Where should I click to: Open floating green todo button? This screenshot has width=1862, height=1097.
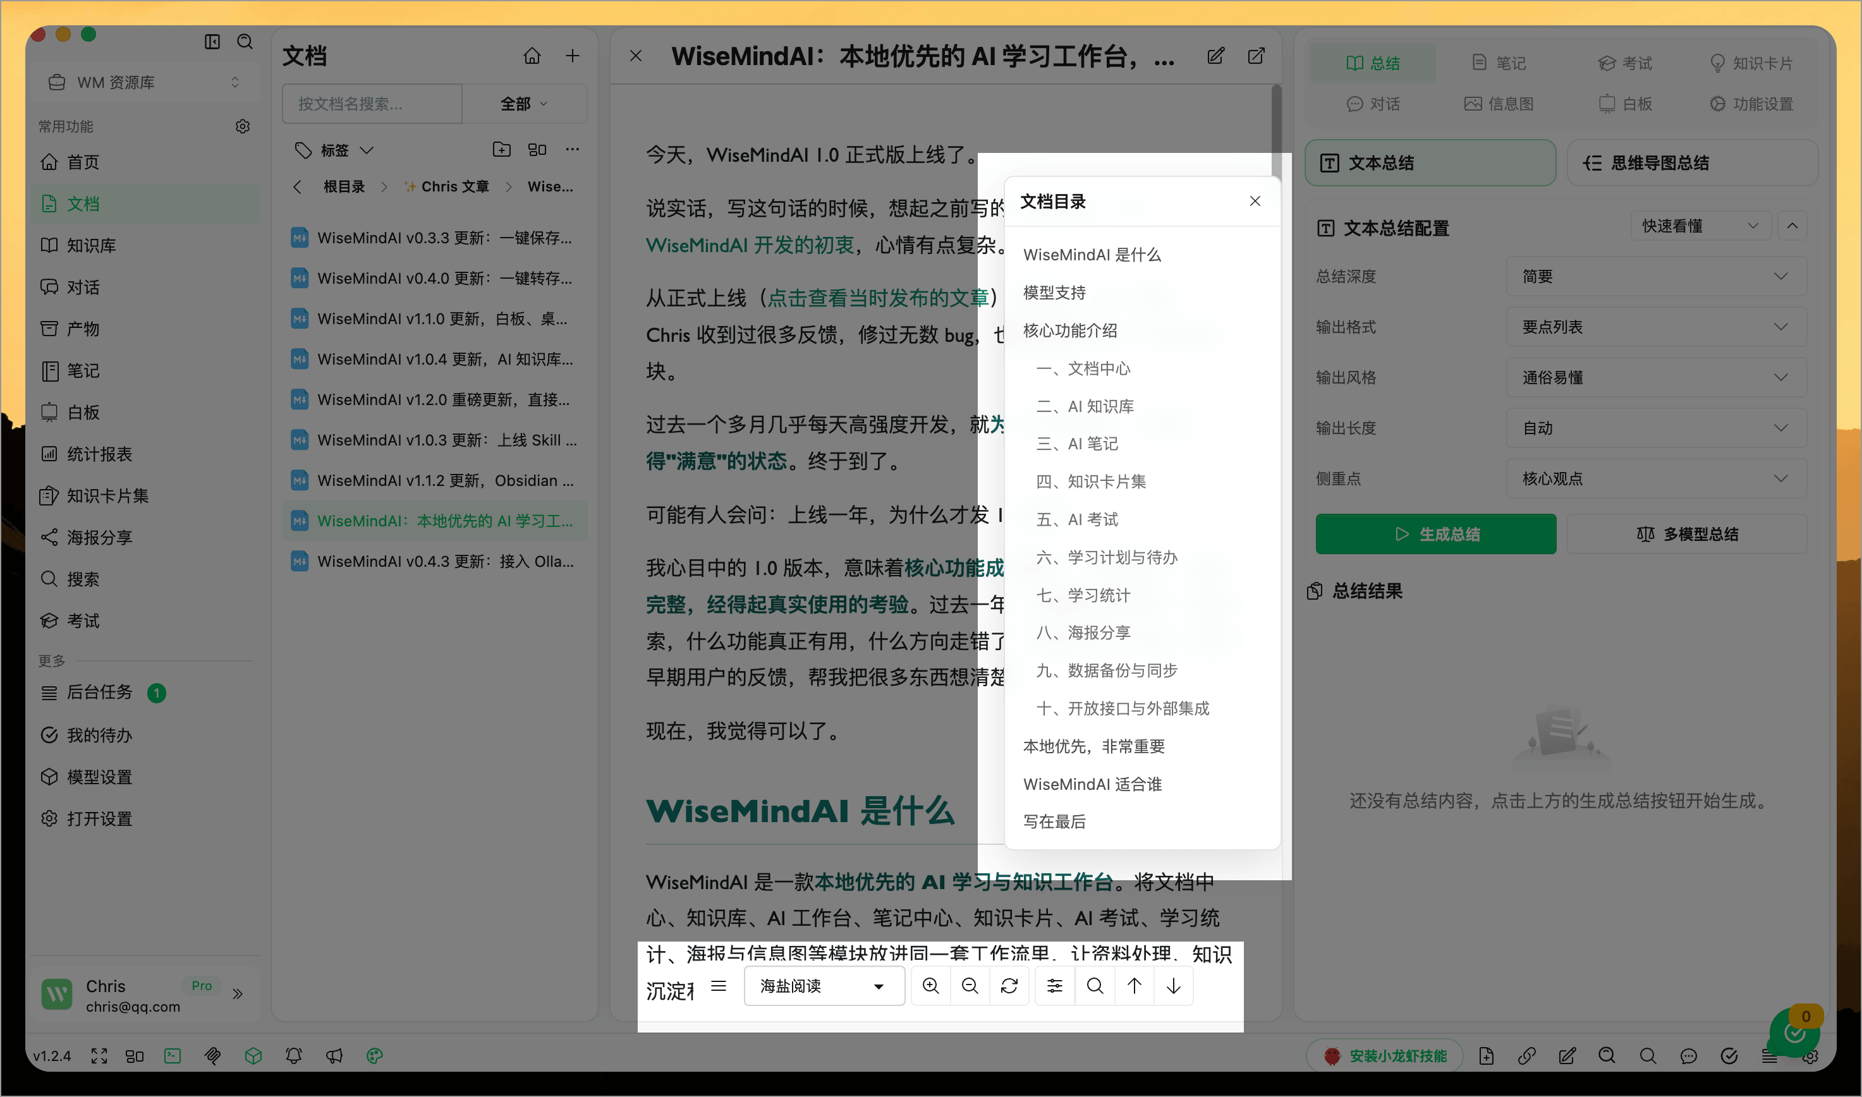click(x=1795, y=1032)
